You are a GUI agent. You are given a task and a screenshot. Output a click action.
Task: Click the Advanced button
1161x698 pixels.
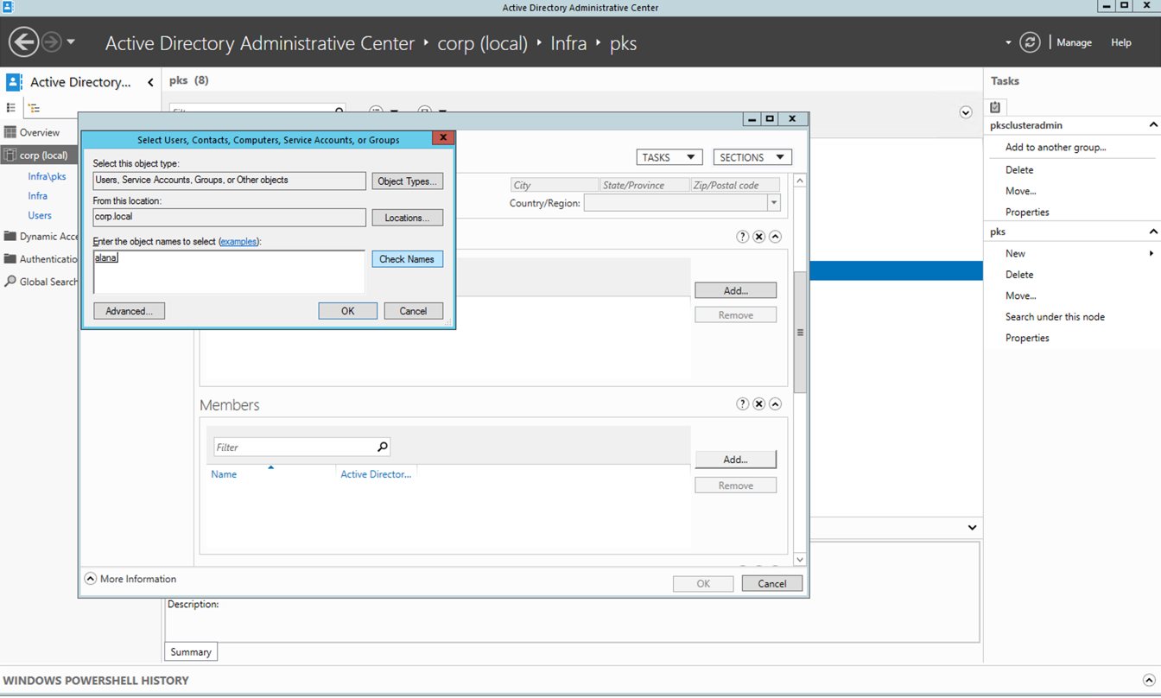click(130, 311)
